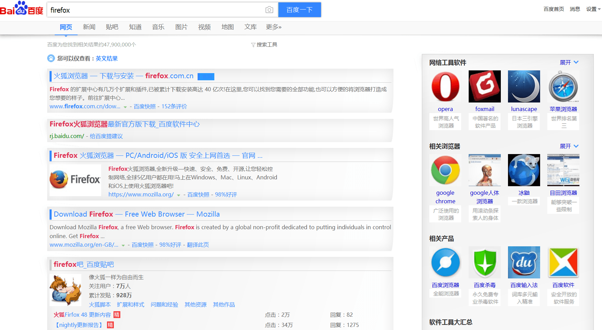Open the 火狐脚本 sub-forum link
Viewport: 602px width, 330px height.
(100, 305)
